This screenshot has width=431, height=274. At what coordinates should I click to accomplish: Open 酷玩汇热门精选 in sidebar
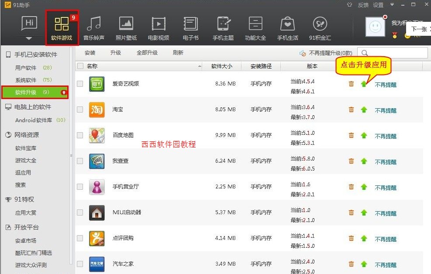[x=34, y=253]
